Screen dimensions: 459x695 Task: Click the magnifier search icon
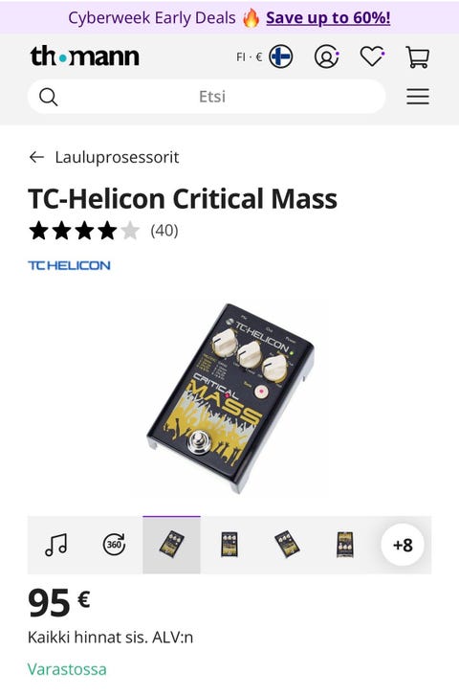(48, 97)
